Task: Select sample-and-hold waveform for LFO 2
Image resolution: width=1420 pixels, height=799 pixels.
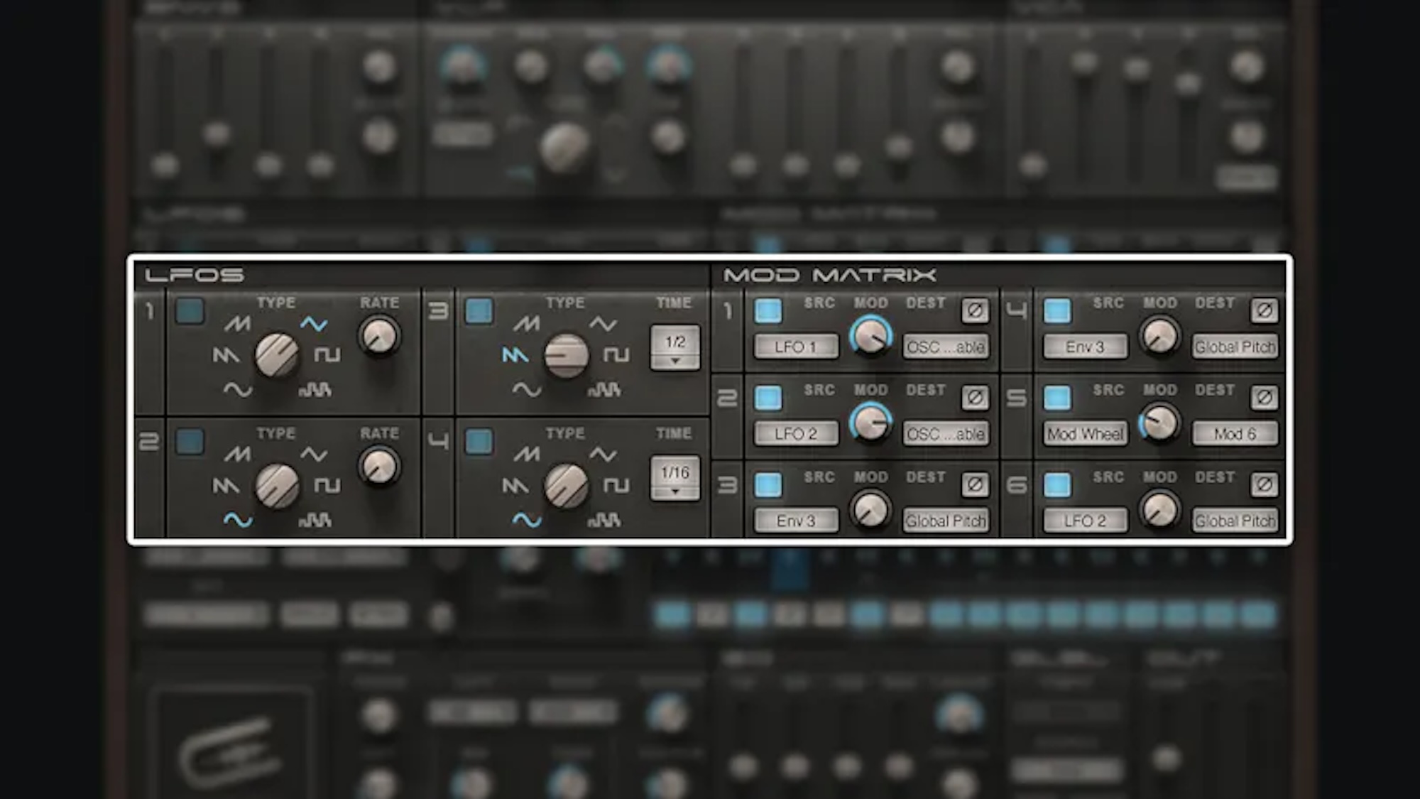Action: [x=315, y=520]
